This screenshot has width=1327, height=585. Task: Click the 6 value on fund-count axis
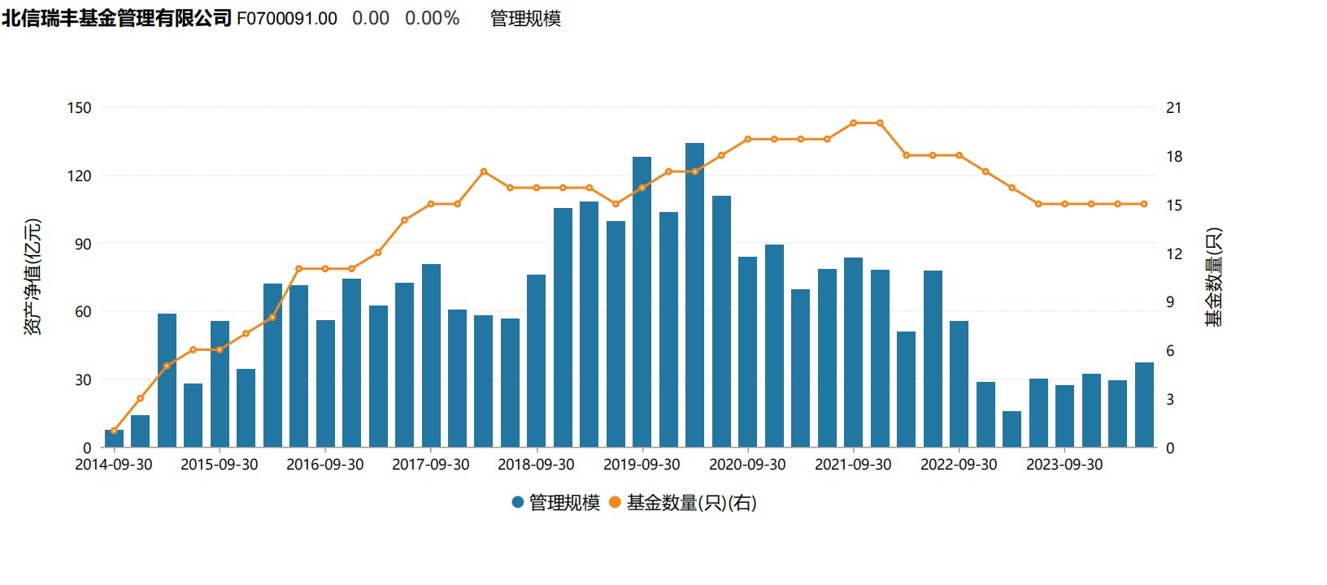click(x=1170, y=350)
